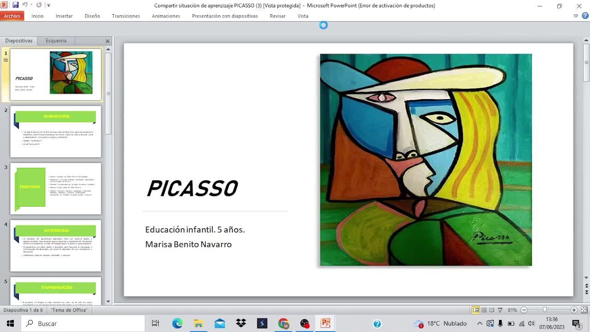Switch to the Inicio ribbon tab

tap(37, 16)
